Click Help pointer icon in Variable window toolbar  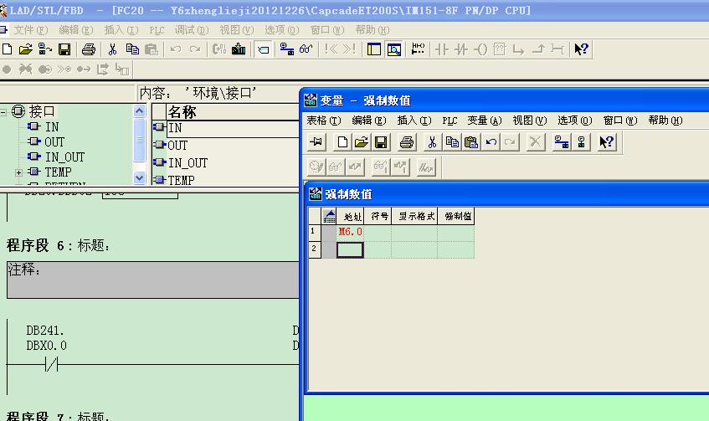(x=606, y=142)
